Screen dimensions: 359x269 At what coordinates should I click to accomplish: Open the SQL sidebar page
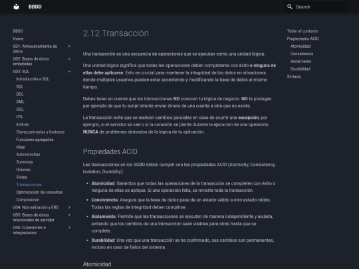(20, 86)
